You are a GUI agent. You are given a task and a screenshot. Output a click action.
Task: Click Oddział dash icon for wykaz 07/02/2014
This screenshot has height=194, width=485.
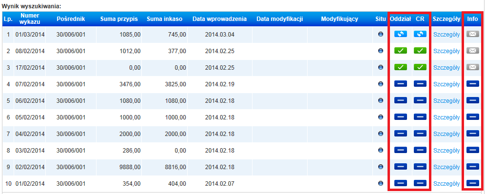click(401, 84)
